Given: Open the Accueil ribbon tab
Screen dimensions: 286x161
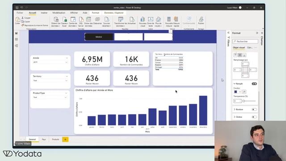Looking at the screenshot, I should pos(33,13).
